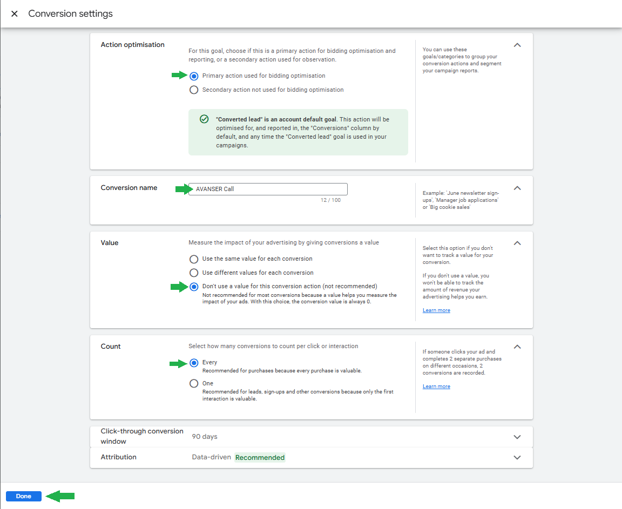Screen dimensions: 622x509
Task: Click the 90 days value
Action: tap(205, 437)
